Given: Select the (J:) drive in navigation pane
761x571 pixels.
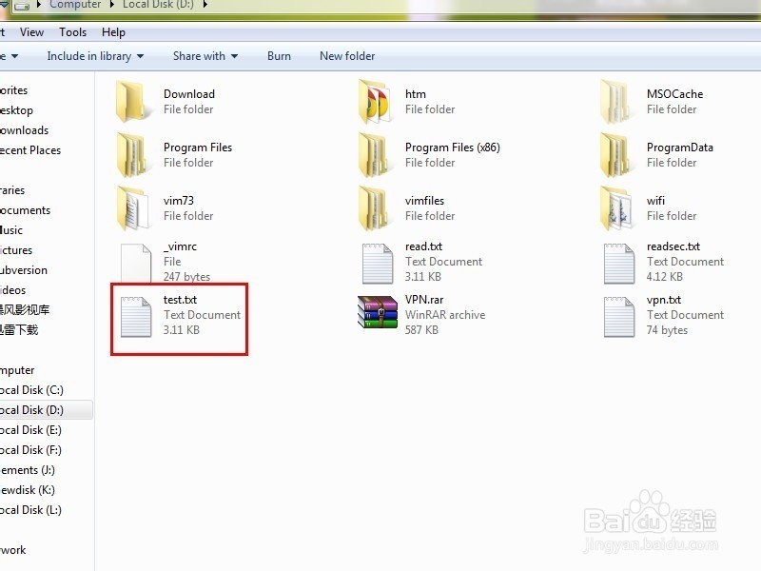Looking at the screenshot, I should tap(28, 469).
